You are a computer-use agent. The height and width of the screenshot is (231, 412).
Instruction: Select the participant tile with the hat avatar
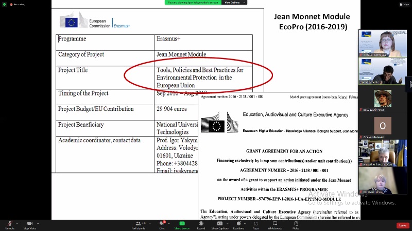(383, 98)
